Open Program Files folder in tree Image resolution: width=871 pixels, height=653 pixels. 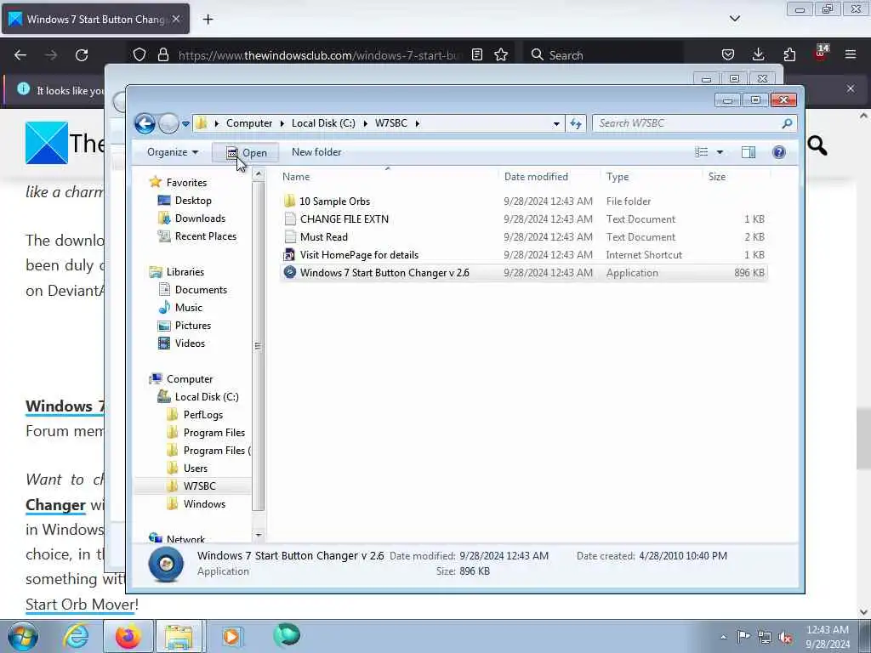(213, 433)
